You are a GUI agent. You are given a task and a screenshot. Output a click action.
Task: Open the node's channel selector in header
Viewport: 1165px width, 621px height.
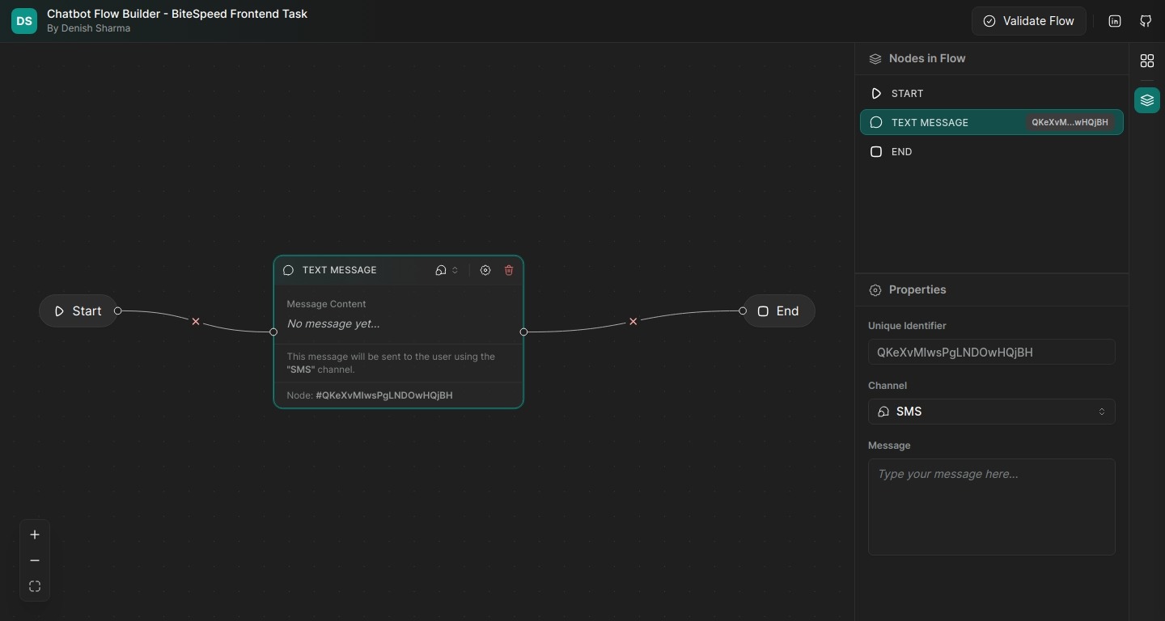[447, 270]
